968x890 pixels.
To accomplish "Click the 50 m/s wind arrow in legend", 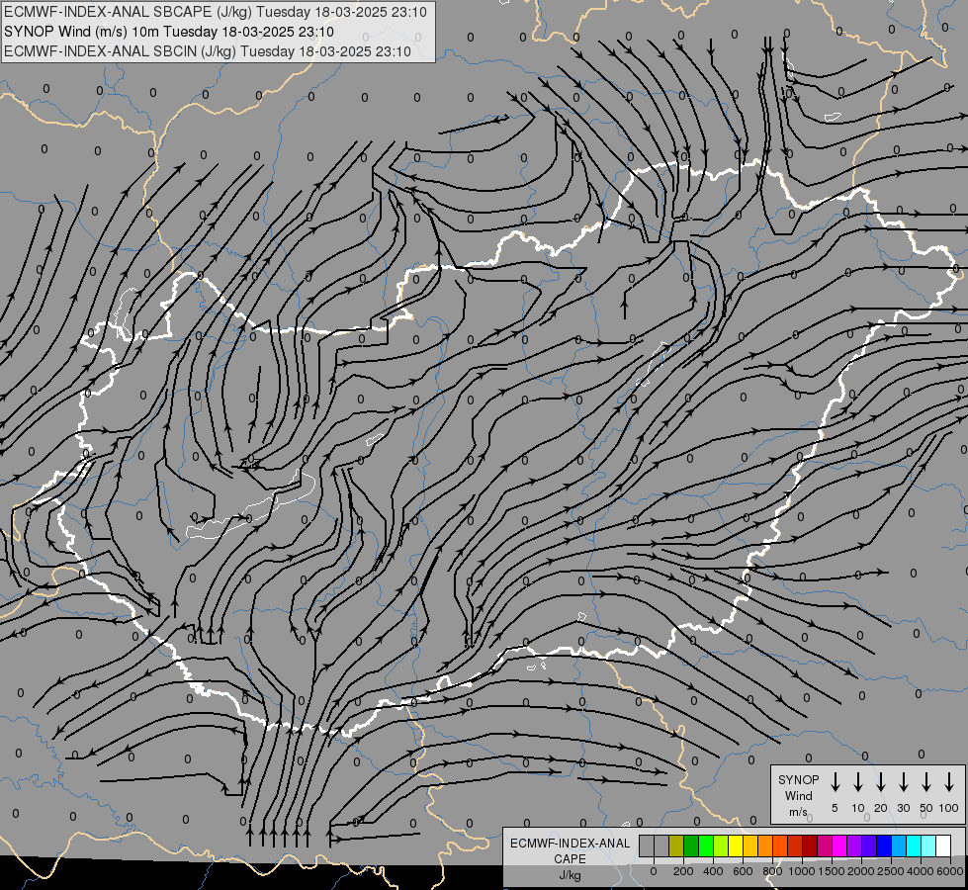I will [x=926, y=782].
